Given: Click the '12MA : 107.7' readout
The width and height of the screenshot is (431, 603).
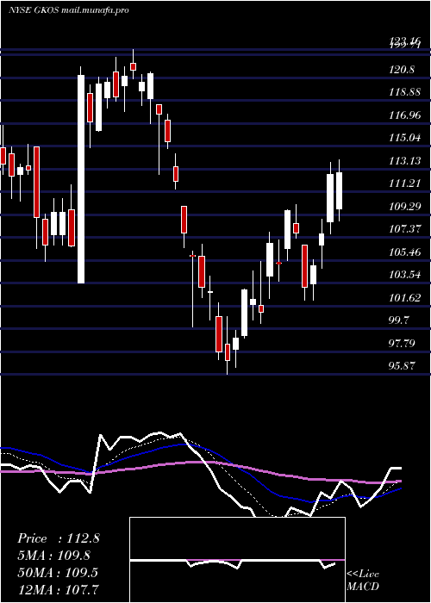Looking at the screenshot, I should 58,589.
